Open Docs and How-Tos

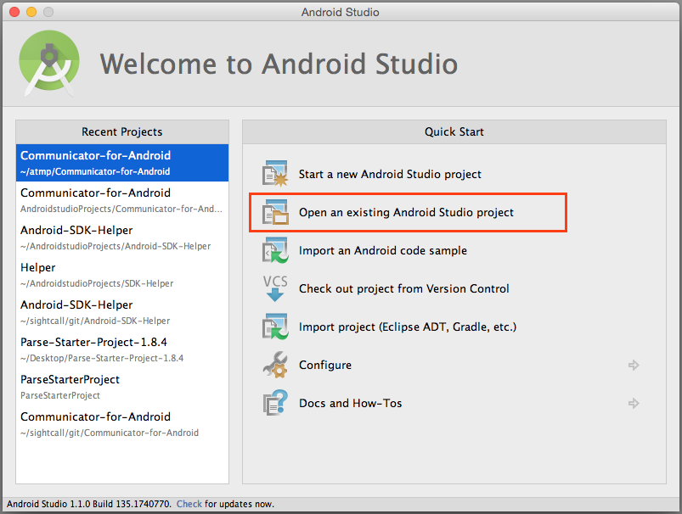[x=350, y=403]
